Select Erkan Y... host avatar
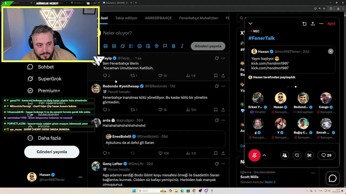This screenshot has height=194, width=346. 258,98
